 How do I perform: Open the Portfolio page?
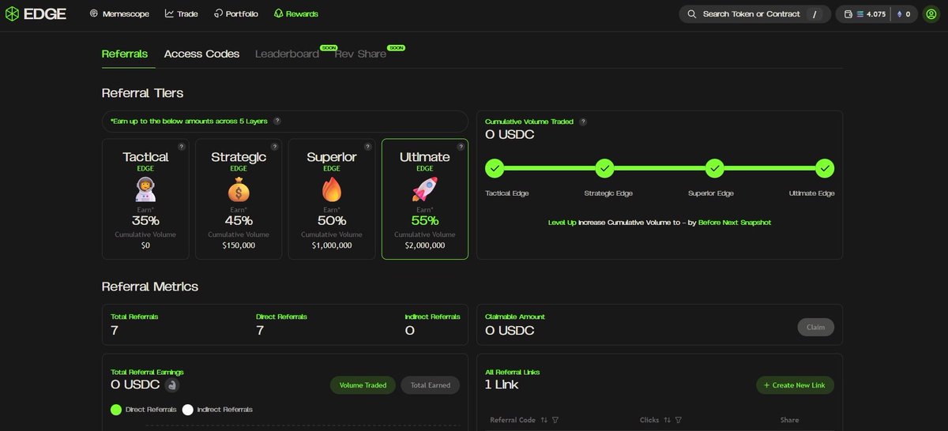click(x=235, y=14)
